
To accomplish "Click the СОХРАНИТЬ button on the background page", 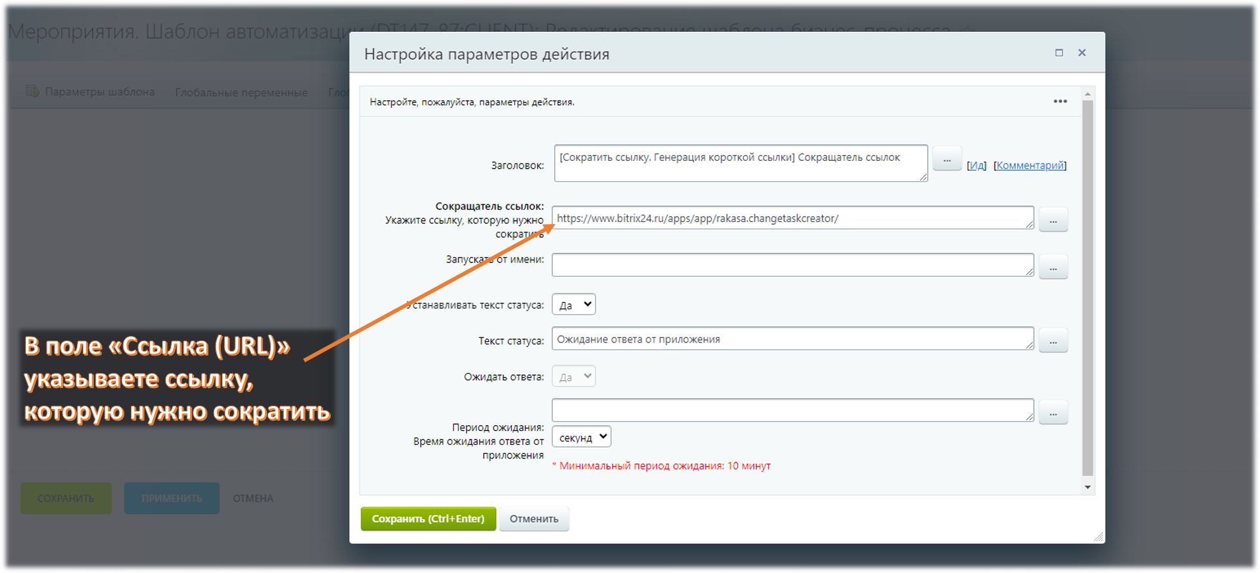I will 66,498.
